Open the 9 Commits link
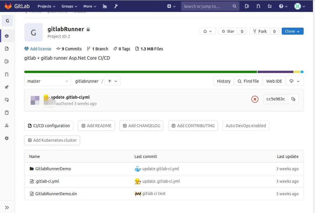 tap(69, 49)
